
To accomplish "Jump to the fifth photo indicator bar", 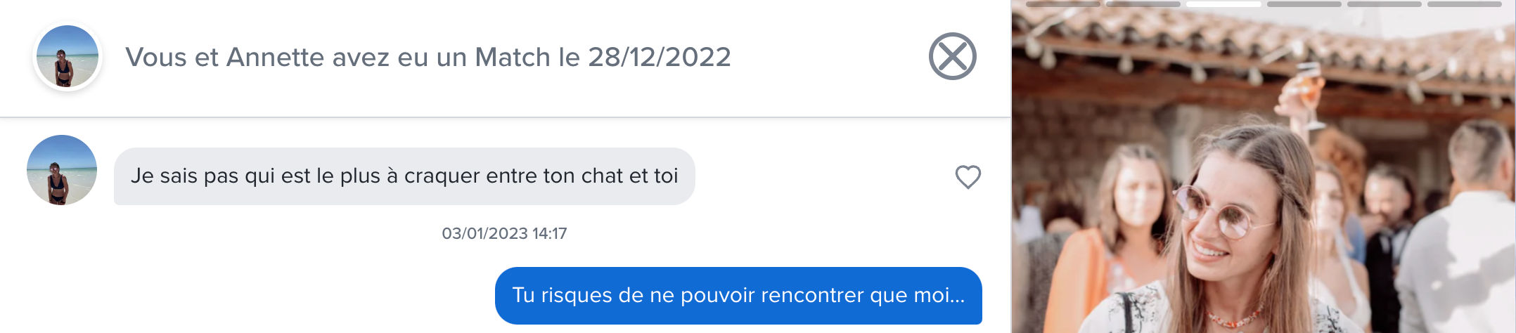I will [1384, 4].
